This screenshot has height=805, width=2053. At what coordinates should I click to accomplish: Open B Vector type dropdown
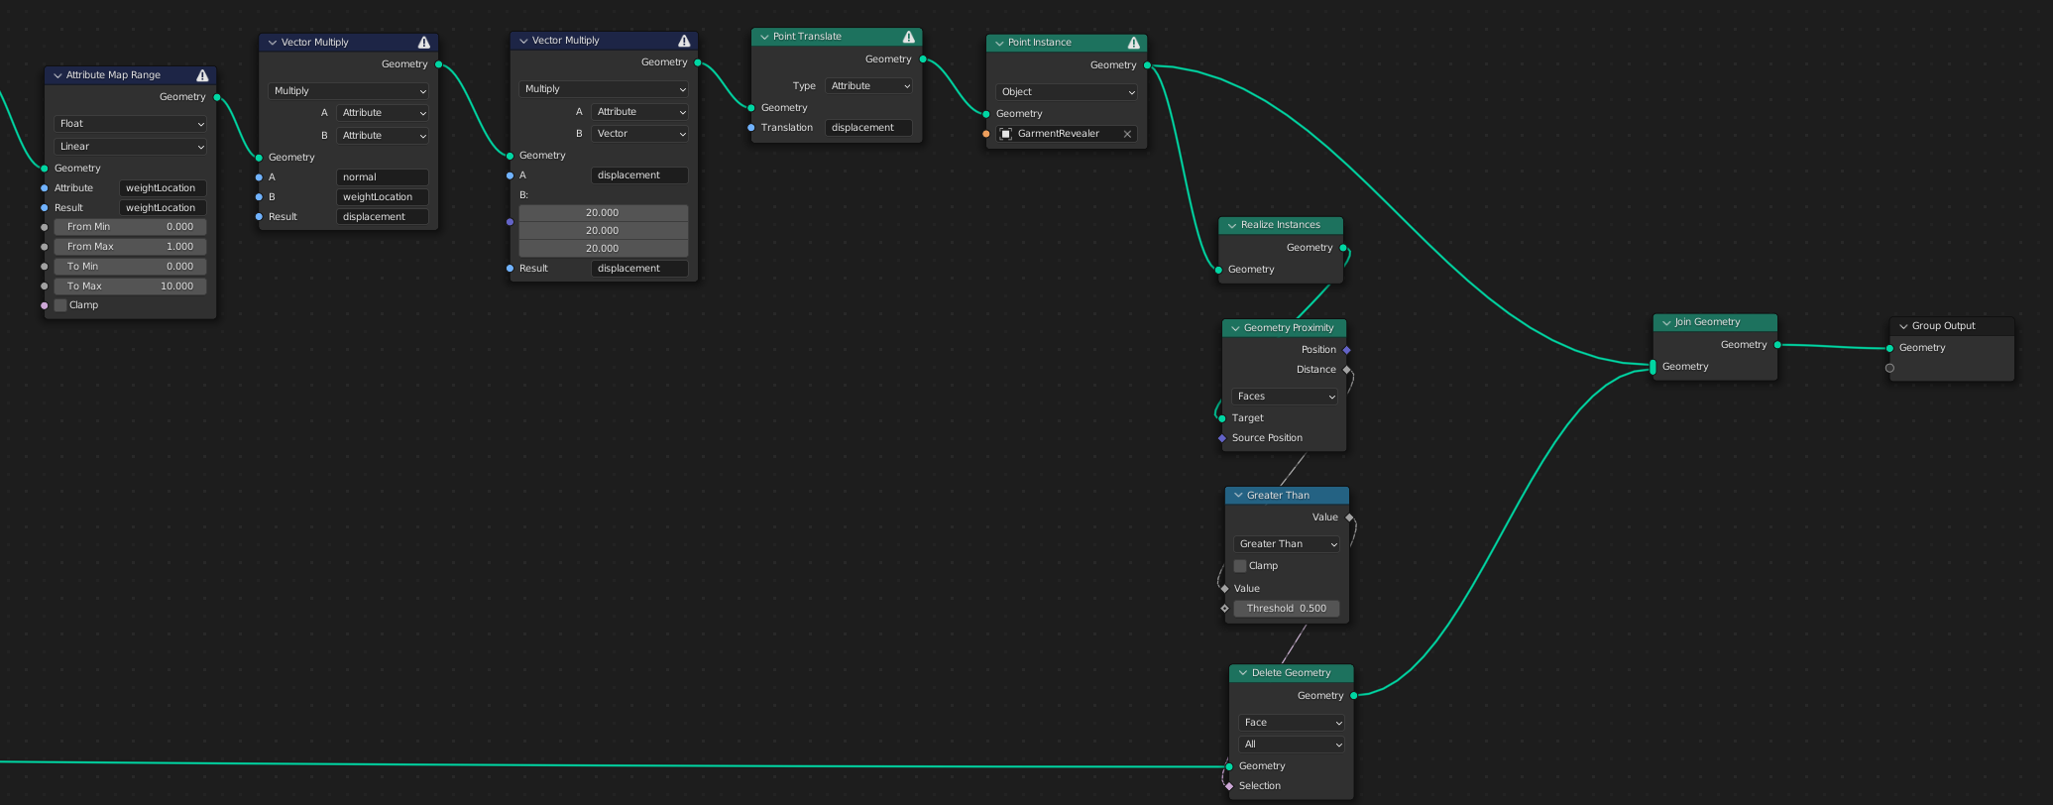click(640, 134)
